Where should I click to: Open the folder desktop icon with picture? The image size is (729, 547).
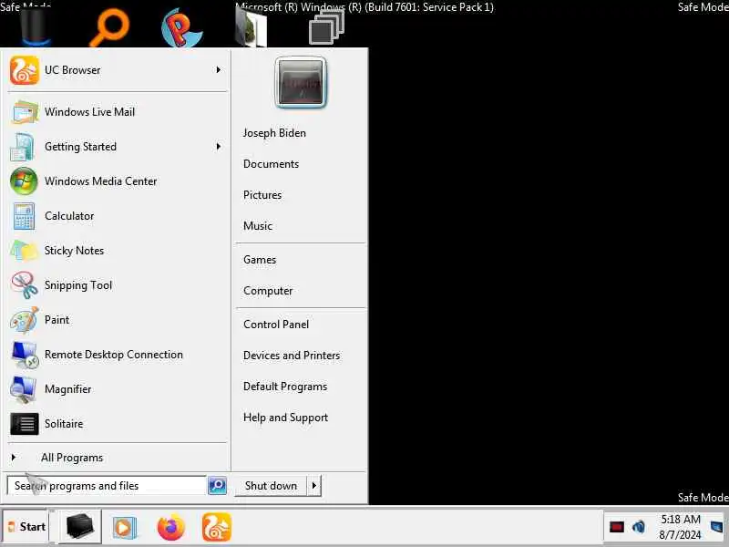[x=252, y=28]
